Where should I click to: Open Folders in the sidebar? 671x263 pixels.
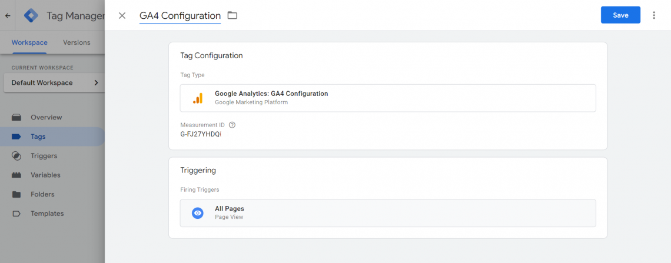click(x=42, y=194)
